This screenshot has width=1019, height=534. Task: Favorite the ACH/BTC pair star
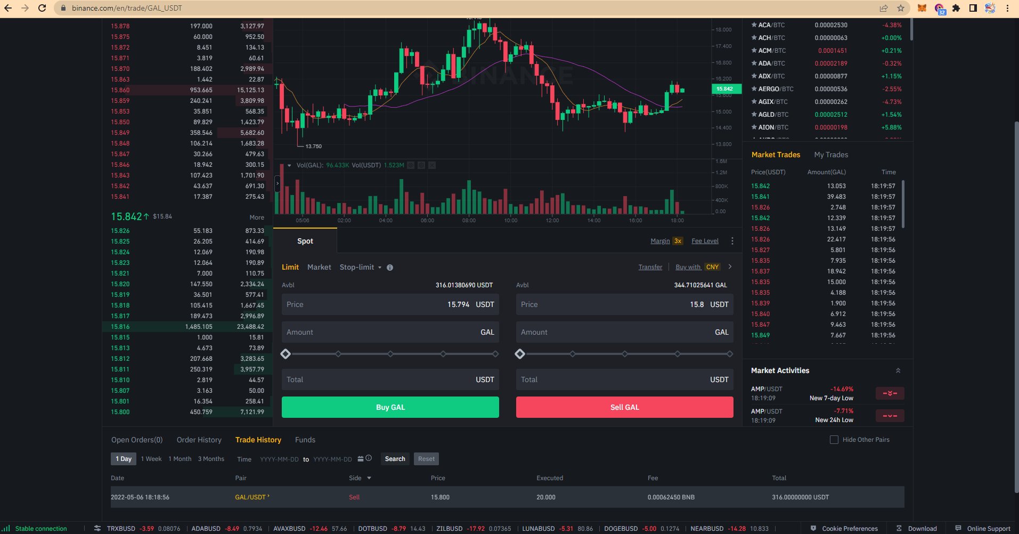[x=754, y=38]
